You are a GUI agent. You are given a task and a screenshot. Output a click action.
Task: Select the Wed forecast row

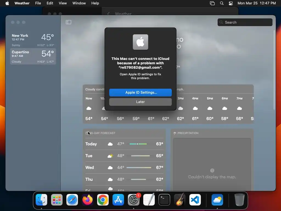tap(124, 168)
